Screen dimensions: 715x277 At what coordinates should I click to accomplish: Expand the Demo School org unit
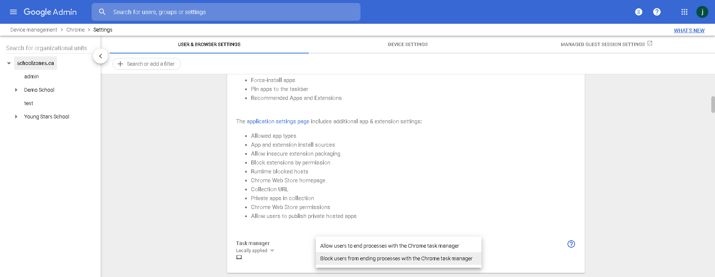coord(16,90)
